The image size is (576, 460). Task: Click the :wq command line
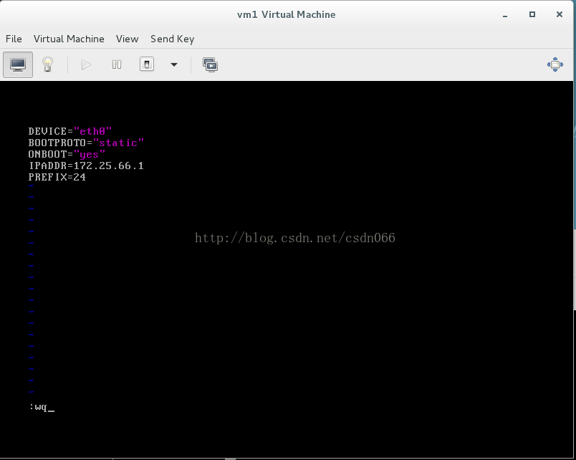42,407
